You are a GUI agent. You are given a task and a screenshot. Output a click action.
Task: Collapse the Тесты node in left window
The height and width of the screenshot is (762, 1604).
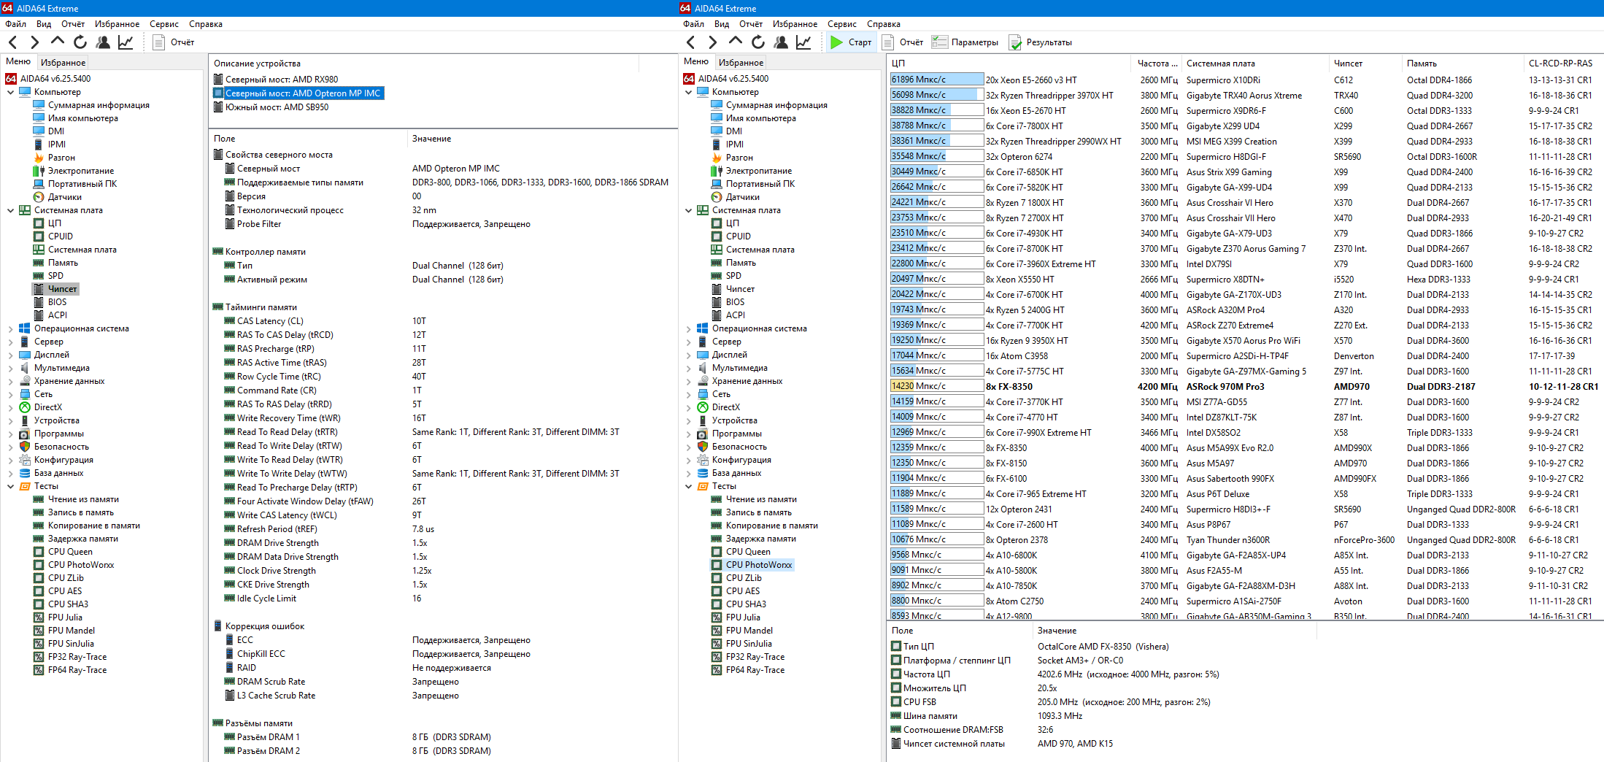tap(10, 486)
